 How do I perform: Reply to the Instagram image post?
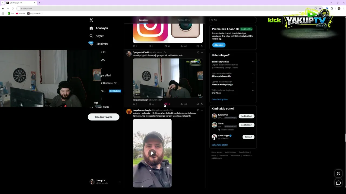coord(135,46)
